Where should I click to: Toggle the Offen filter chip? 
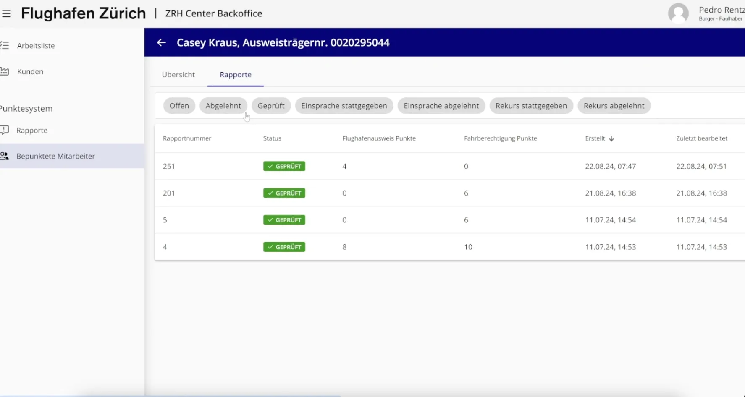point(179,106)
